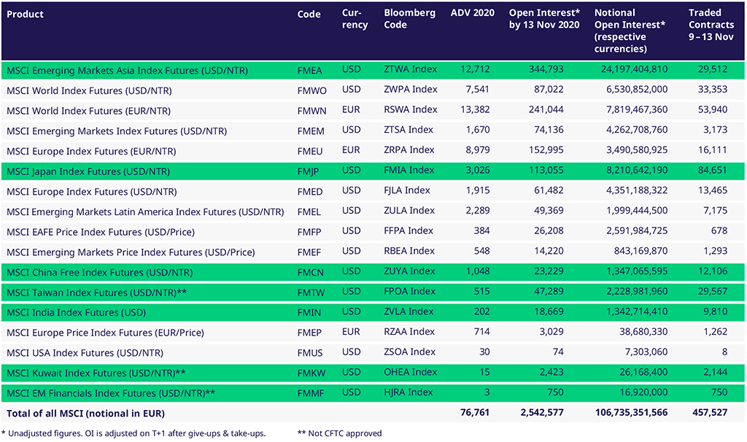Click the Notional Open Interest column header
Image resolution: width=747 pixels, height=442 pixels.
pos(630,31)
